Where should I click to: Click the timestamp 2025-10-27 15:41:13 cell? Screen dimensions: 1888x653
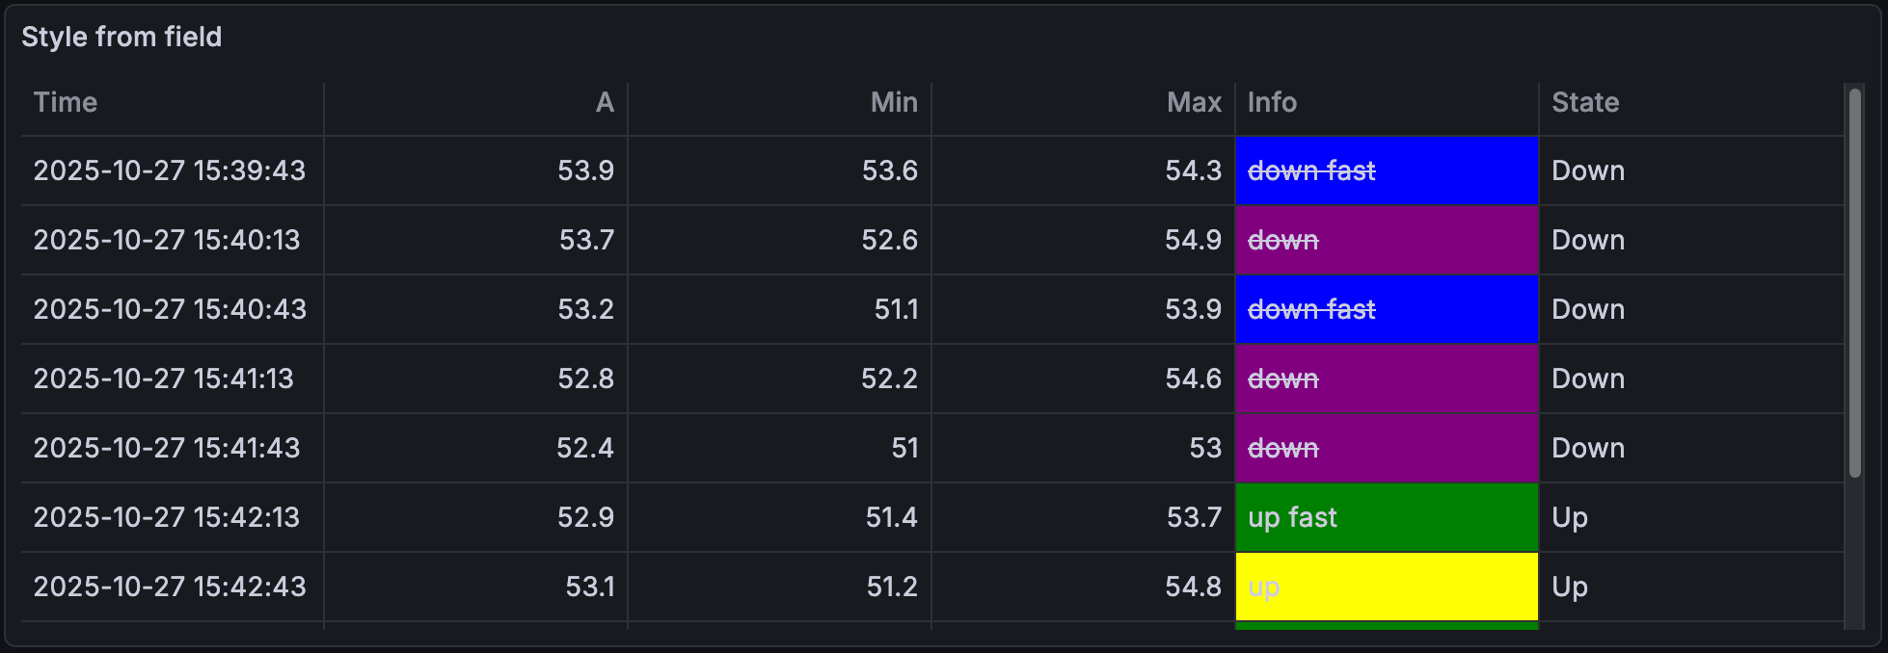click(x=164, y=379)
